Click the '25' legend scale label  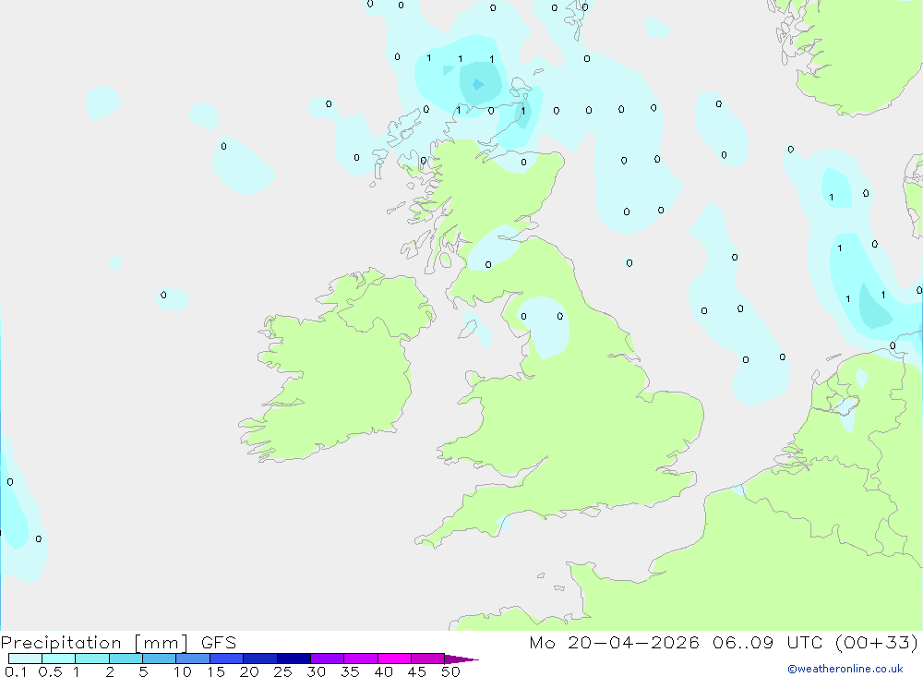[282, 671]
